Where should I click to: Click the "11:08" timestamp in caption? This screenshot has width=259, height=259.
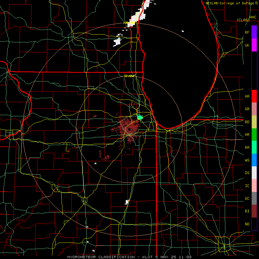point(186,257)
